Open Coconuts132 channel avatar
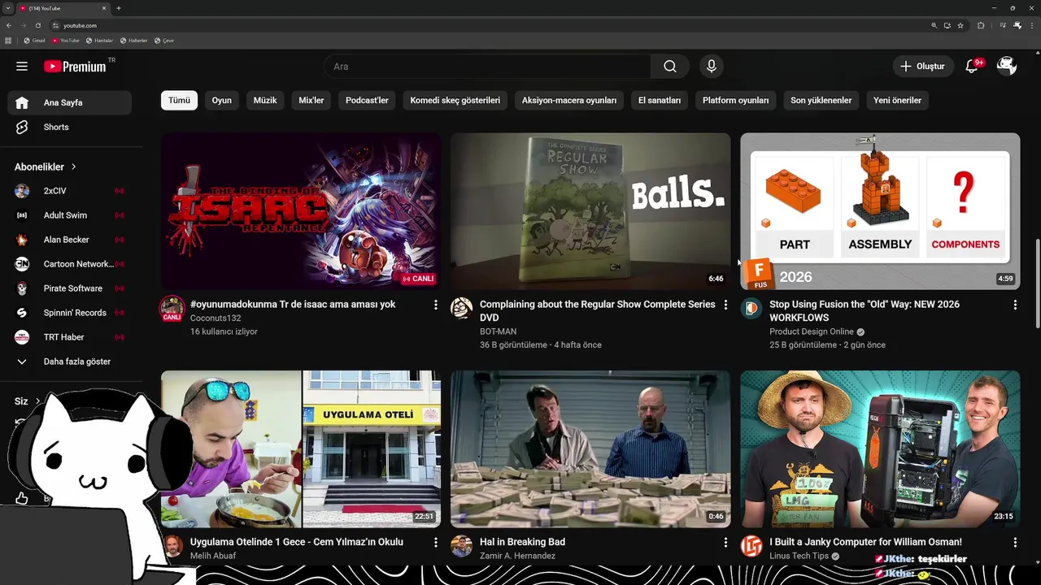1041x585 pixels. (x=172, y=309)
